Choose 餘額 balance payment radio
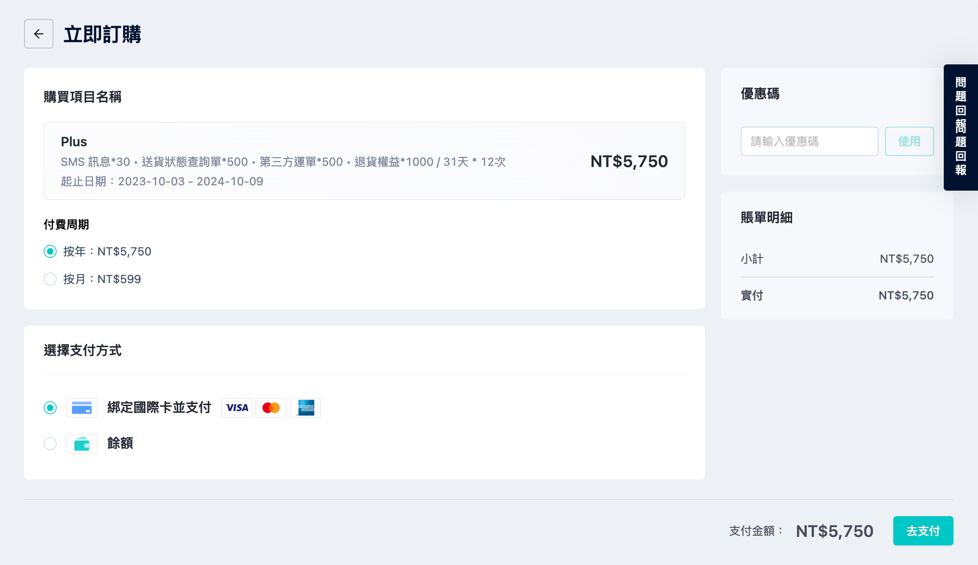This screenshot has width=978, height=565. pos(50,444)
